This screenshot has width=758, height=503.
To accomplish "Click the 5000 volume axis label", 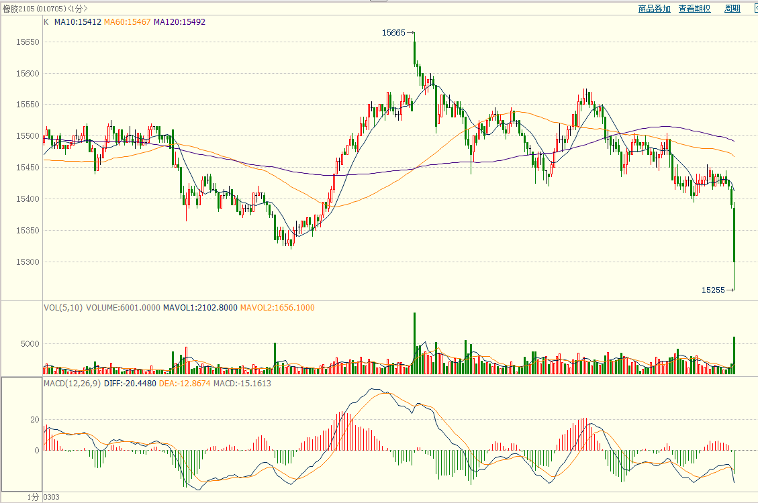I will click(30, 343).
